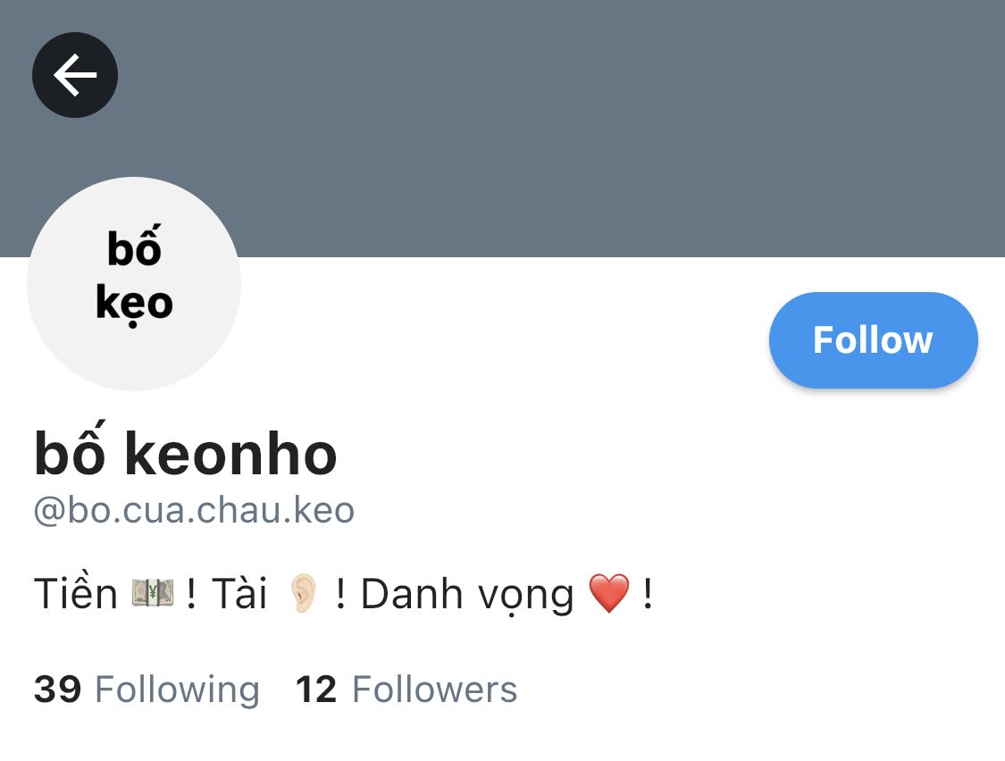The image size is (1005, 761).
Task: Open the bố kẹo profile picture
Action: pos(134,283)
